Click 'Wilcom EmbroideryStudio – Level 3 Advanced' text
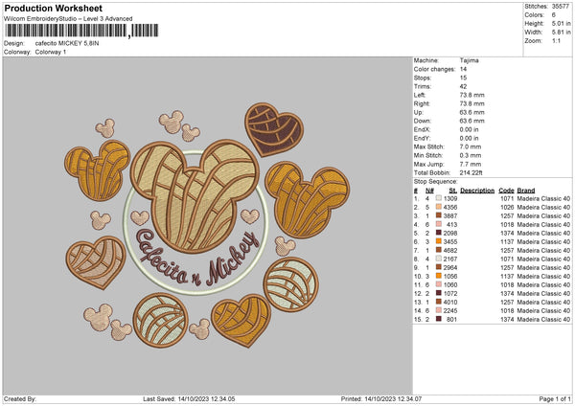The image size is (575, 406). point(68,19)
